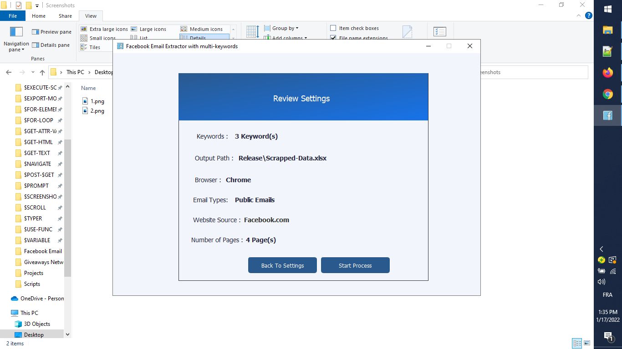Viewport: 622px width, 349px height.
Task: Open the notification center icon
Action: tap(608, 336)
